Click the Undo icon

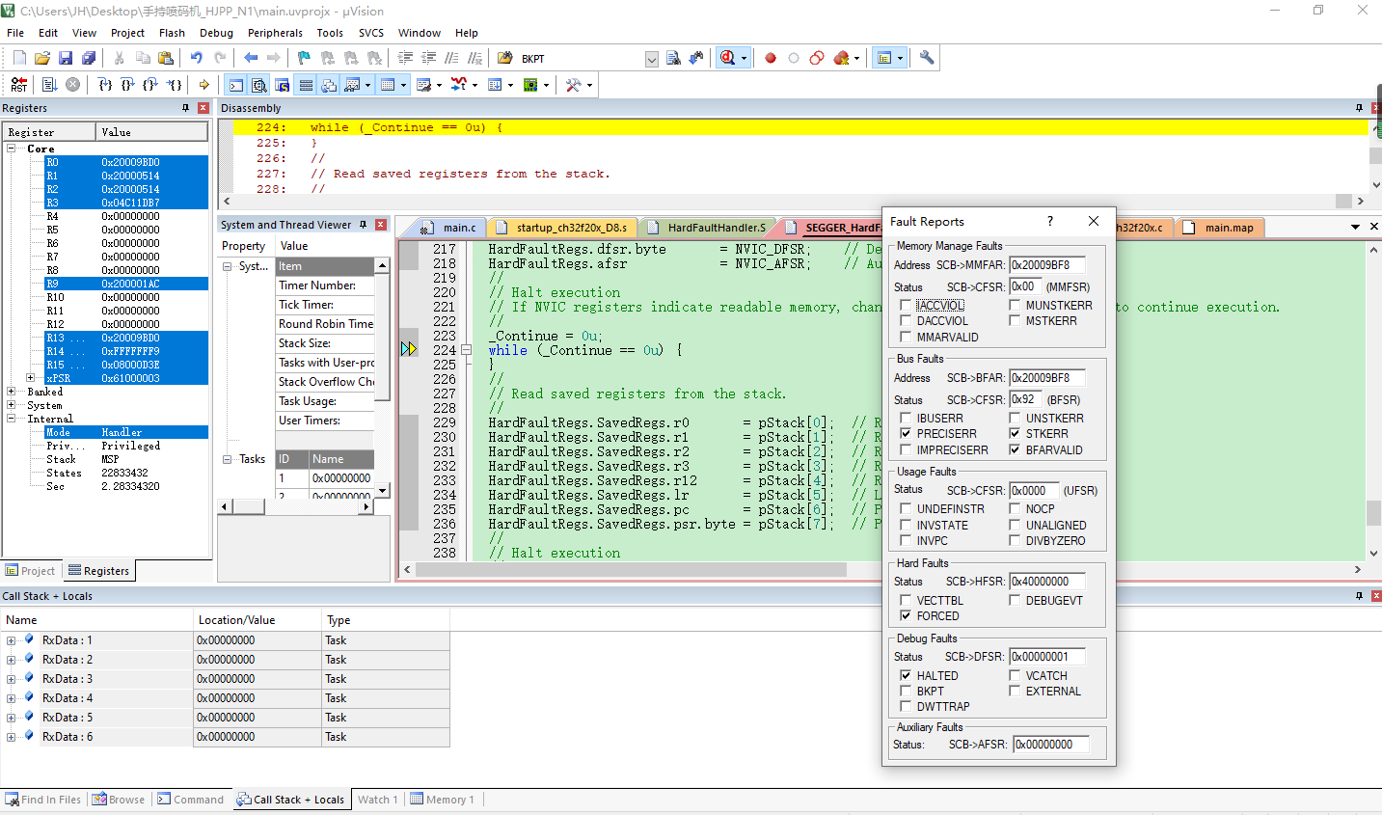(x=197, y=58)
